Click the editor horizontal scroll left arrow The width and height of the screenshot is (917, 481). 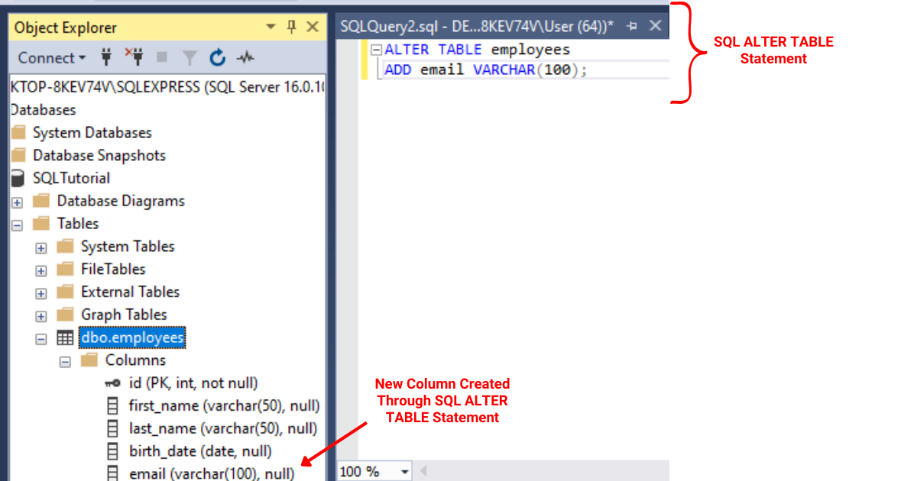[423, 471]
